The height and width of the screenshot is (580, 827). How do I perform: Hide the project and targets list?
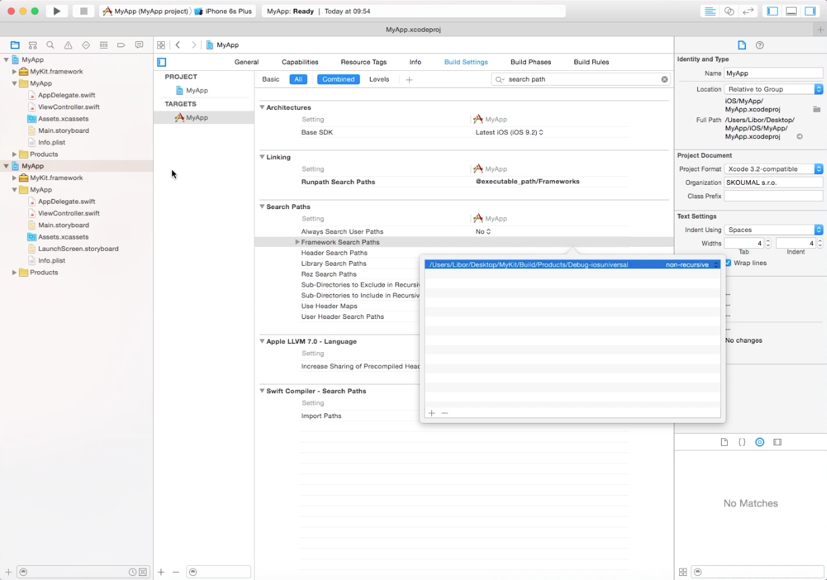(x=161, y=62)
